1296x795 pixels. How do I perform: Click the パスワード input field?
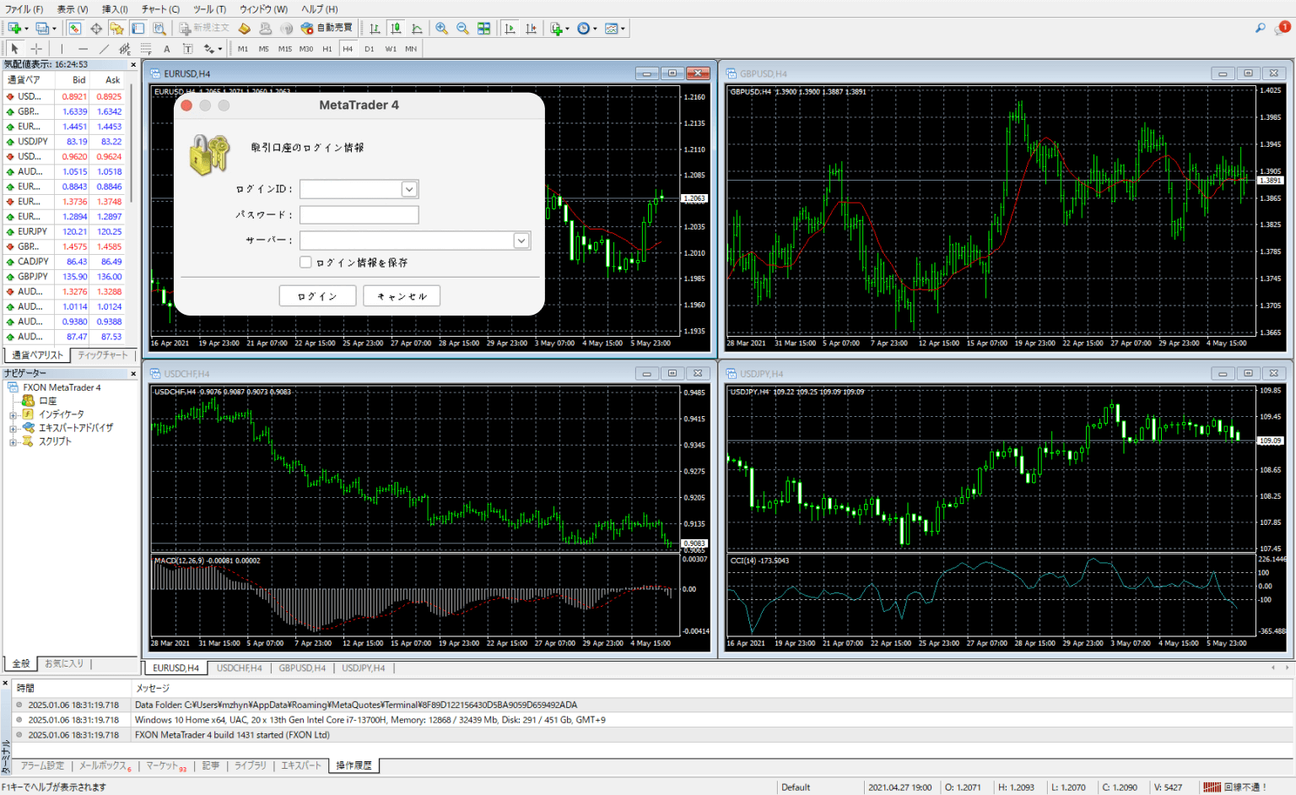click(x=359, y=214)
